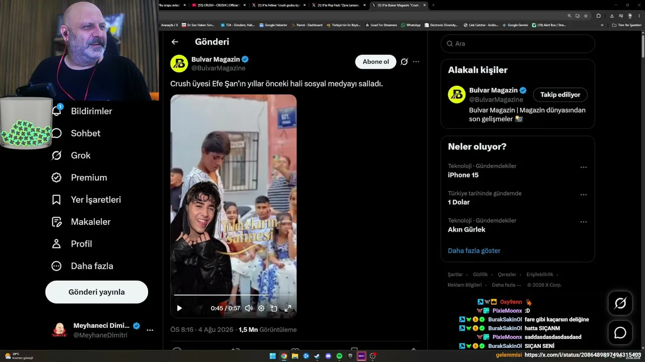Click Daha fazla göster link
Image resolution: width=645 pixels, height=362 pixels.
[x=474, y=250]
